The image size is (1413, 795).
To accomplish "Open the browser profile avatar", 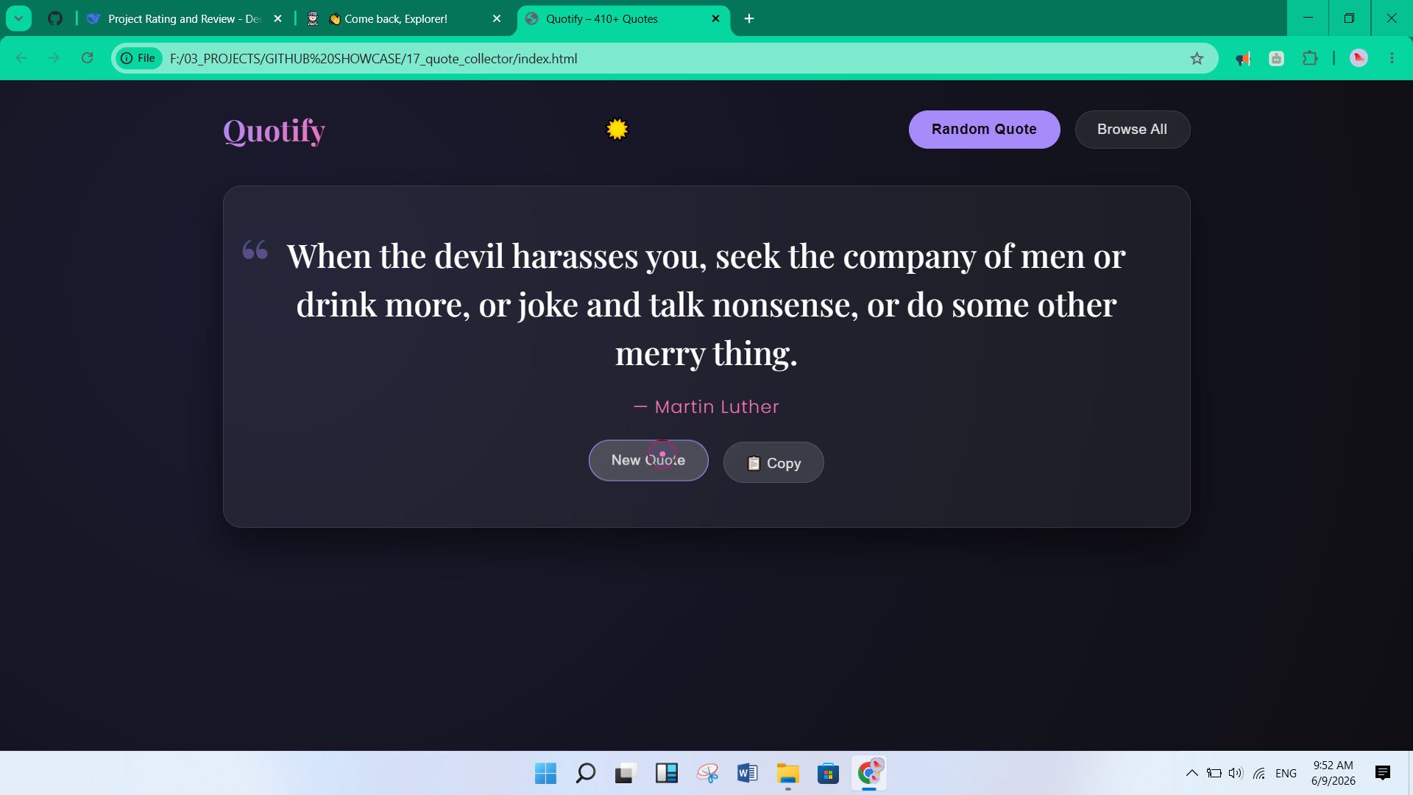I will [1359, 58].
